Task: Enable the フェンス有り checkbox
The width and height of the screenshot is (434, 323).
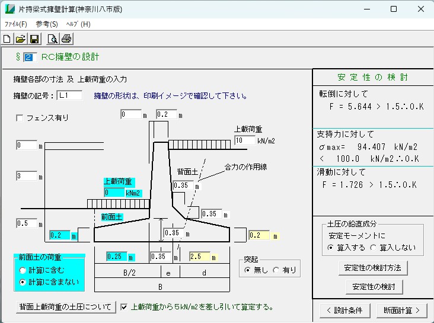Action: tap(20, 118)
